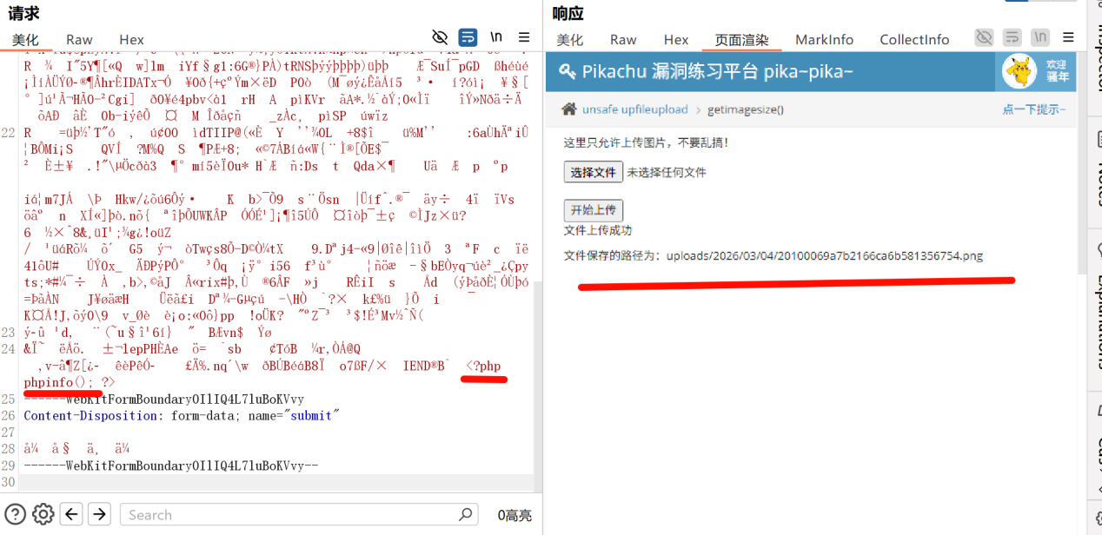
Task: Click the 这里只允许上传图片 notice text
Action: (x=647, y=142)
